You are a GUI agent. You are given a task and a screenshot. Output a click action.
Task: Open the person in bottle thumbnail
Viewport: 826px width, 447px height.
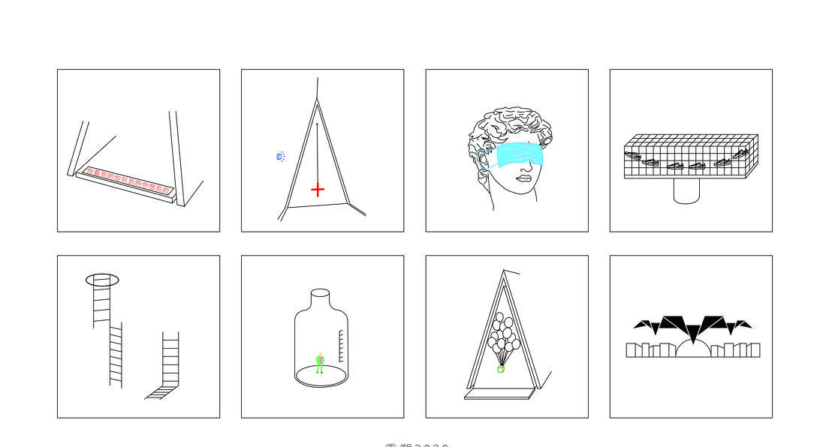point(322,337)
